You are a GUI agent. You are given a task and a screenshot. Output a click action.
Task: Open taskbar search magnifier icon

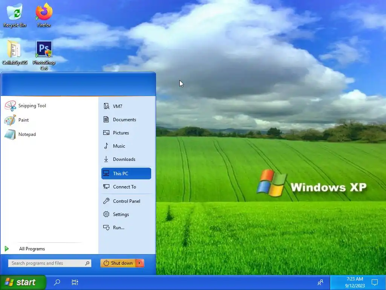point(57,282)
